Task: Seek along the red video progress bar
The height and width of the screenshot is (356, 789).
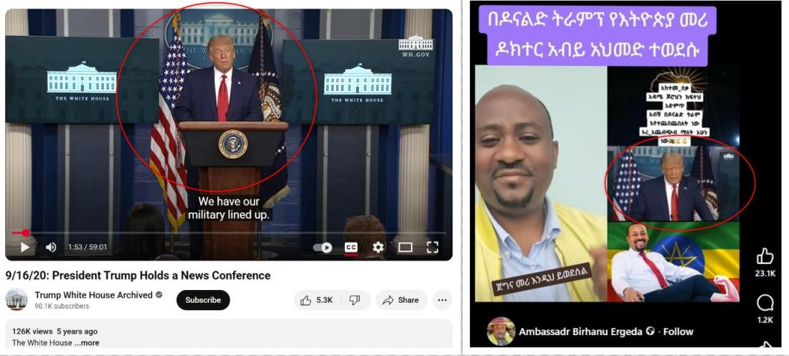Action: click(x=229, y=233)
